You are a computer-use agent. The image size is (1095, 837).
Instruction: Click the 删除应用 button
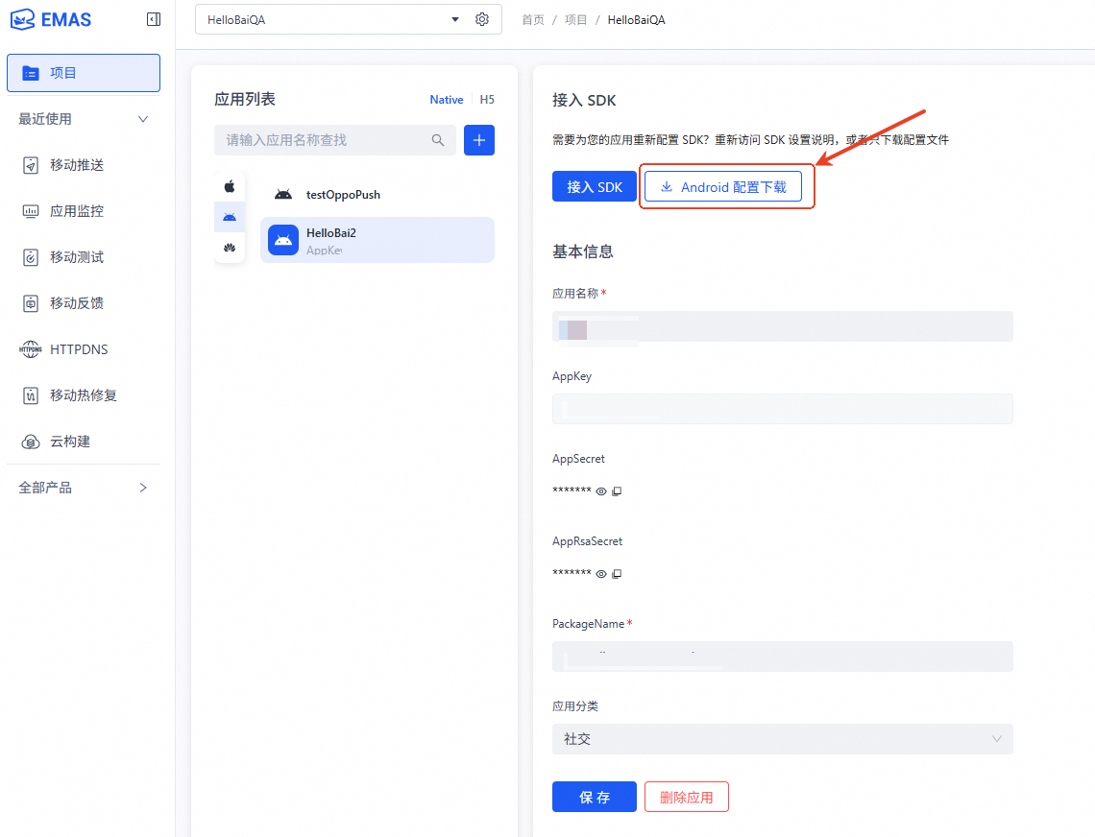coord(687,797)
